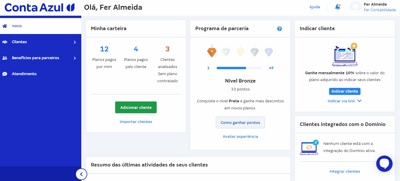Open the chat support bubble
400x181 pixels.
[384, 164]
